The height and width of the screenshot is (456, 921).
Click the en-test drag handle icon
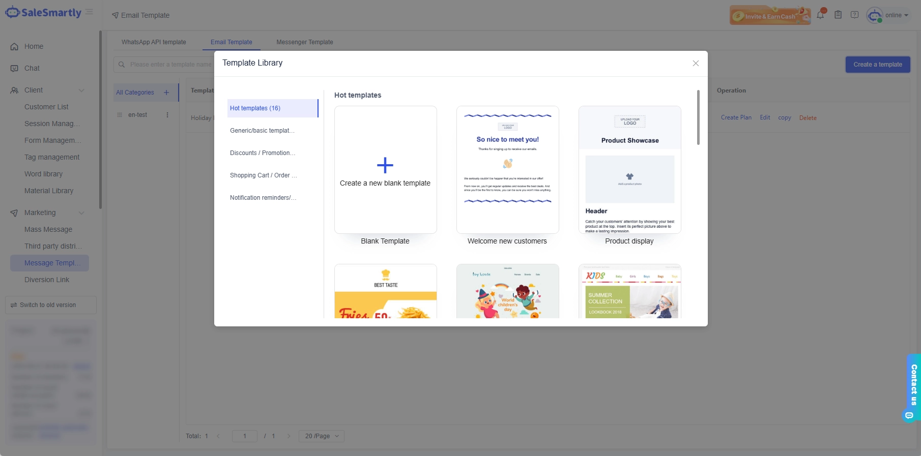(x=120, y=115)
